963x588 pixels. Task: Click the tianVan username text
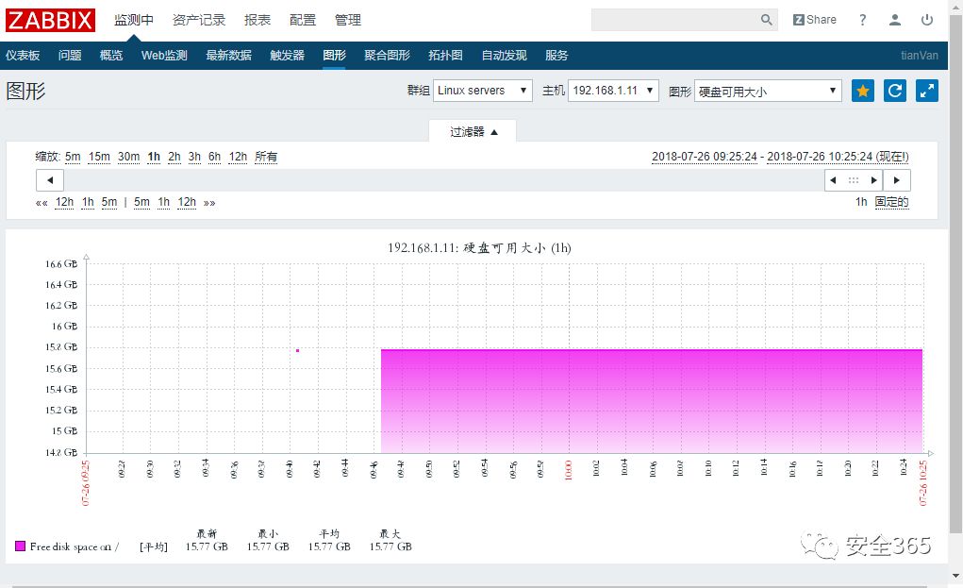tap(920, 56)
